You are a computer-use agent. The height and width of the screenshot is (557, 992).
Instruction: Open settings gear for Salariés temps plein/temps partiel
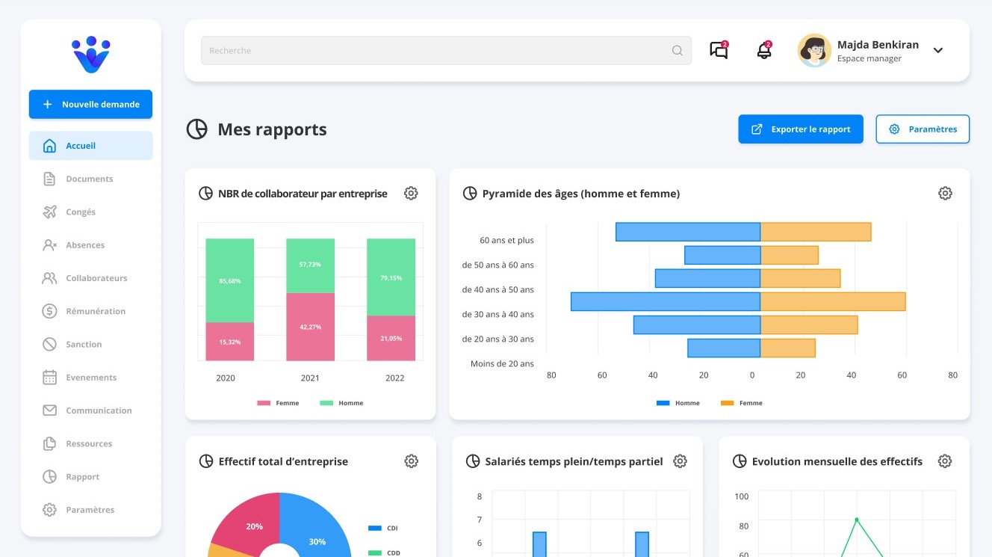pos(680,461)
